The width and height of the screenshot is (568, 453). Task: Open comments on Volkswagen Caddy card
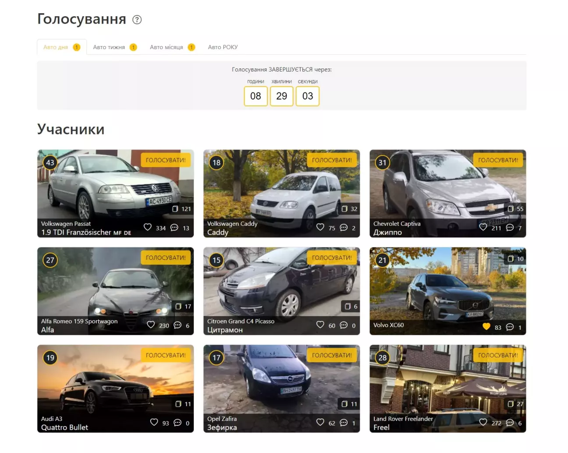344,228
